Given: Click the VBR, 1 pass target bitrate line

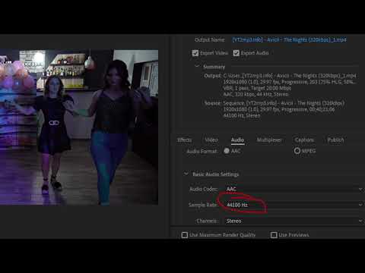Looking at the screenshot, I should (x=257, y=88).
